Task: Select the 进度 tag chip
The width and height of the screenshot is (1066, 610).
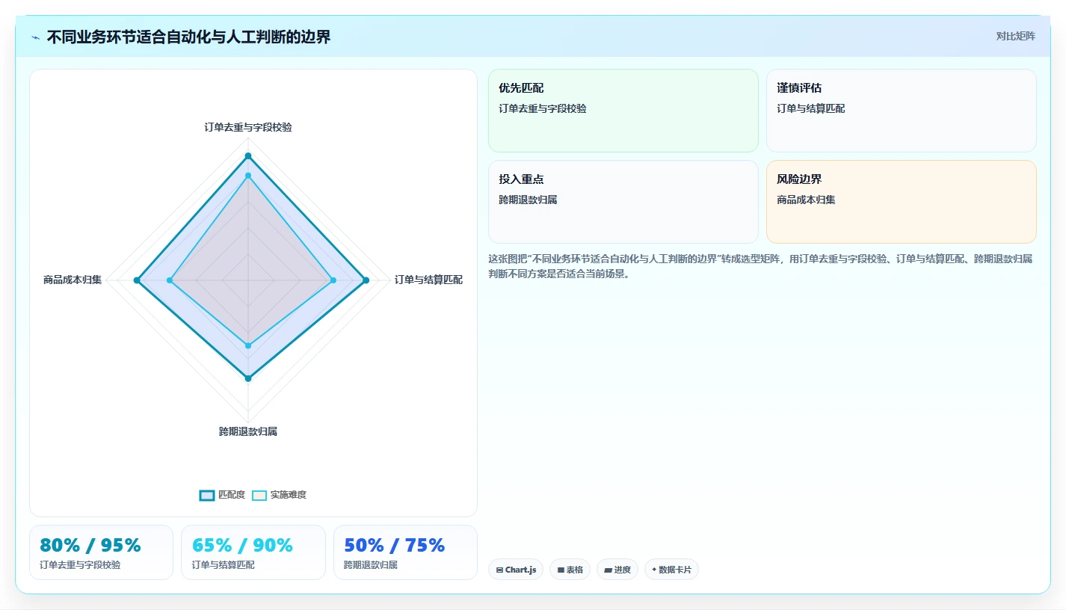Action: click(x=617, y=570)
